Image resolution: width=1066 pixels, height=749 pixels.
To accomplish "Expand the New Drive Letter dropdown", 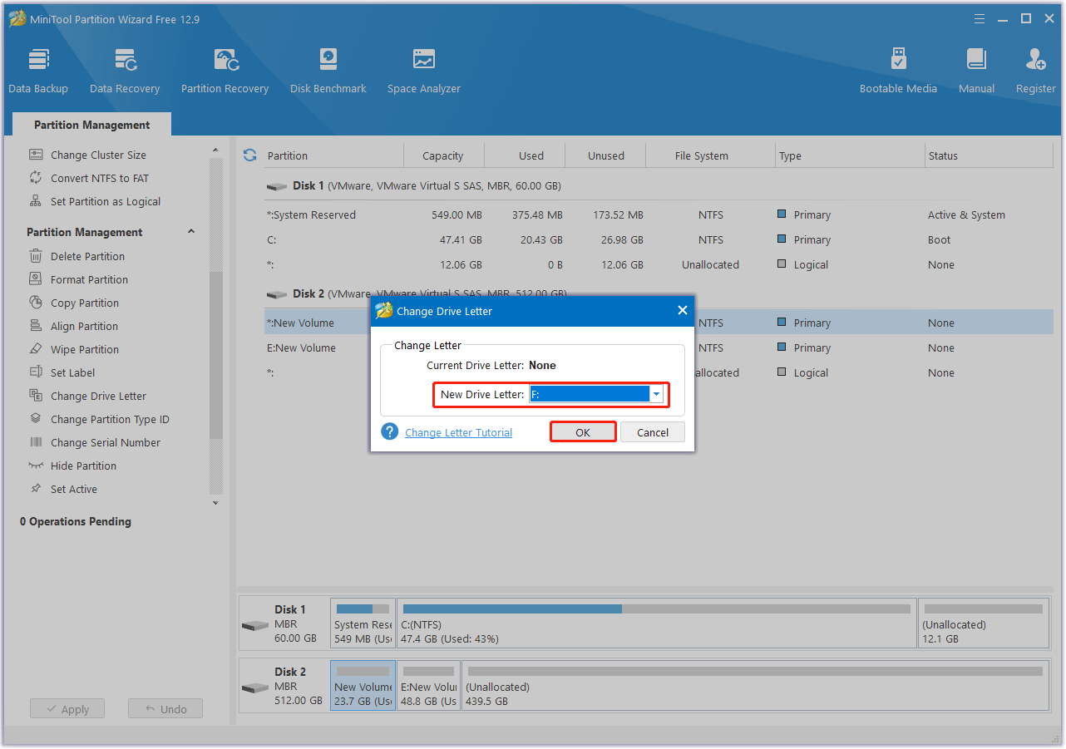I will 656,394.
